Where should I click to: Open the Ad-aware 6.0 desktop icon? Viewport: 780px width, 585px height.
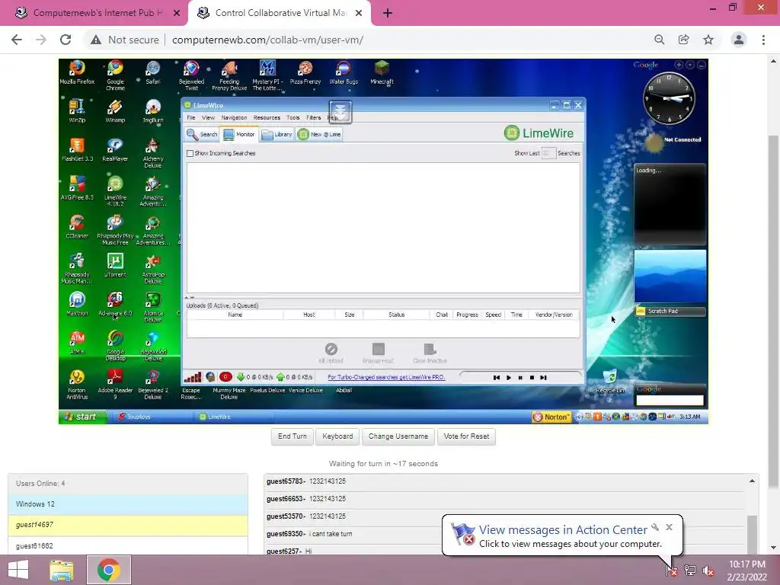tap(116, 304)
